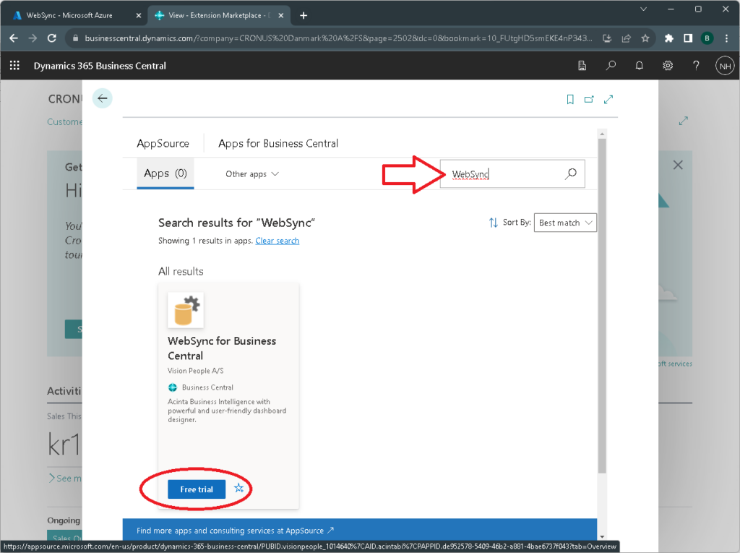The height and width of the screenshot is (553, 740).
Task: Click the magnifier icon in AppSource search
Action: (x=570, y=174)
